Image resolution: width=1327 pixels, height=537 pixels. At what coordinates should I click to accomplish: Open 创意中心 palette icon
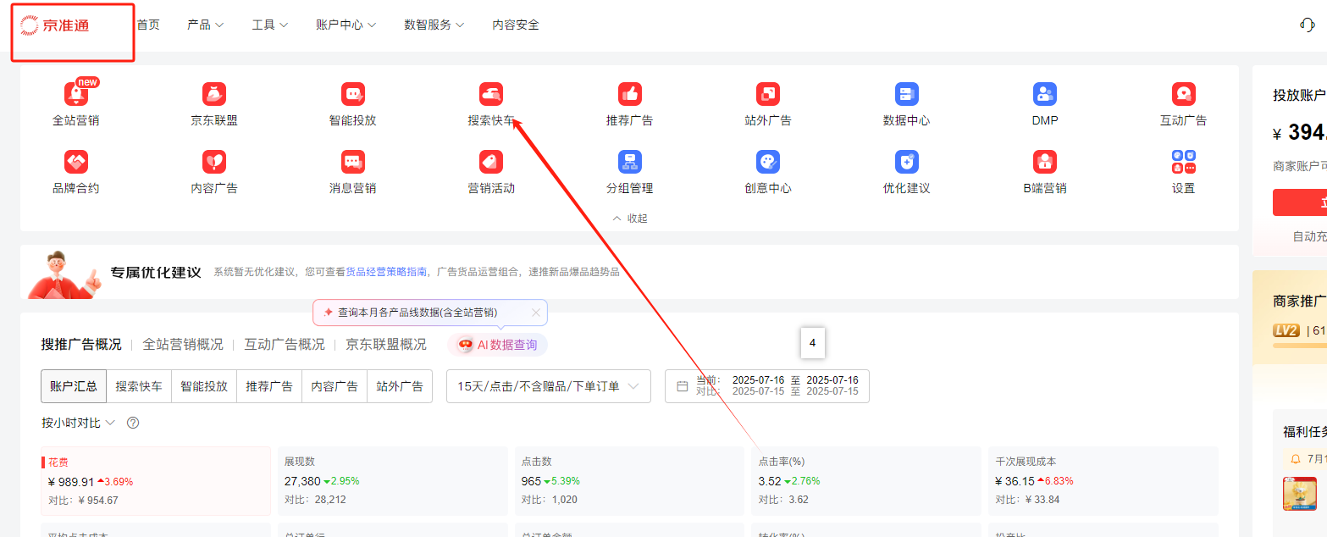point(768,162)
